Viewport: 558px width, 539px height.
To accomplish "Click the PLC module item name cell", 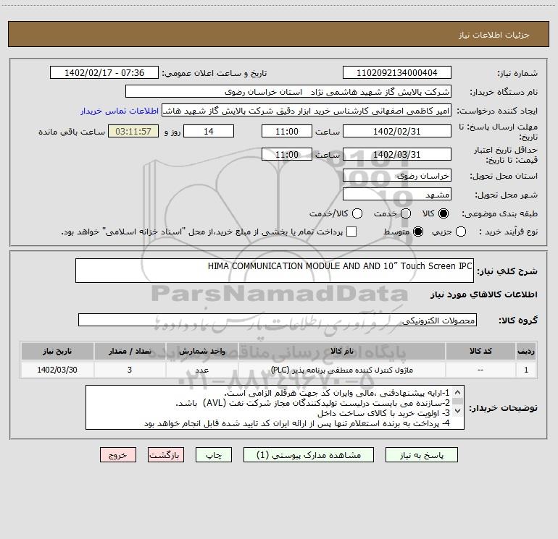I will pos(341,370).
